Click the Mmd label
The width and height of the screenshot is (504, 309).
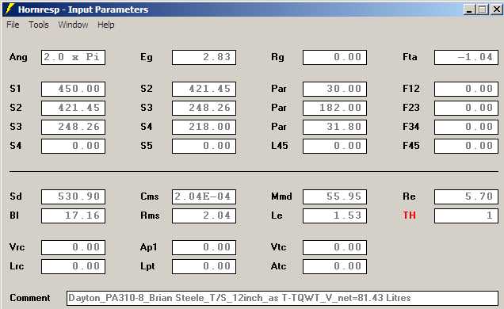281,196
